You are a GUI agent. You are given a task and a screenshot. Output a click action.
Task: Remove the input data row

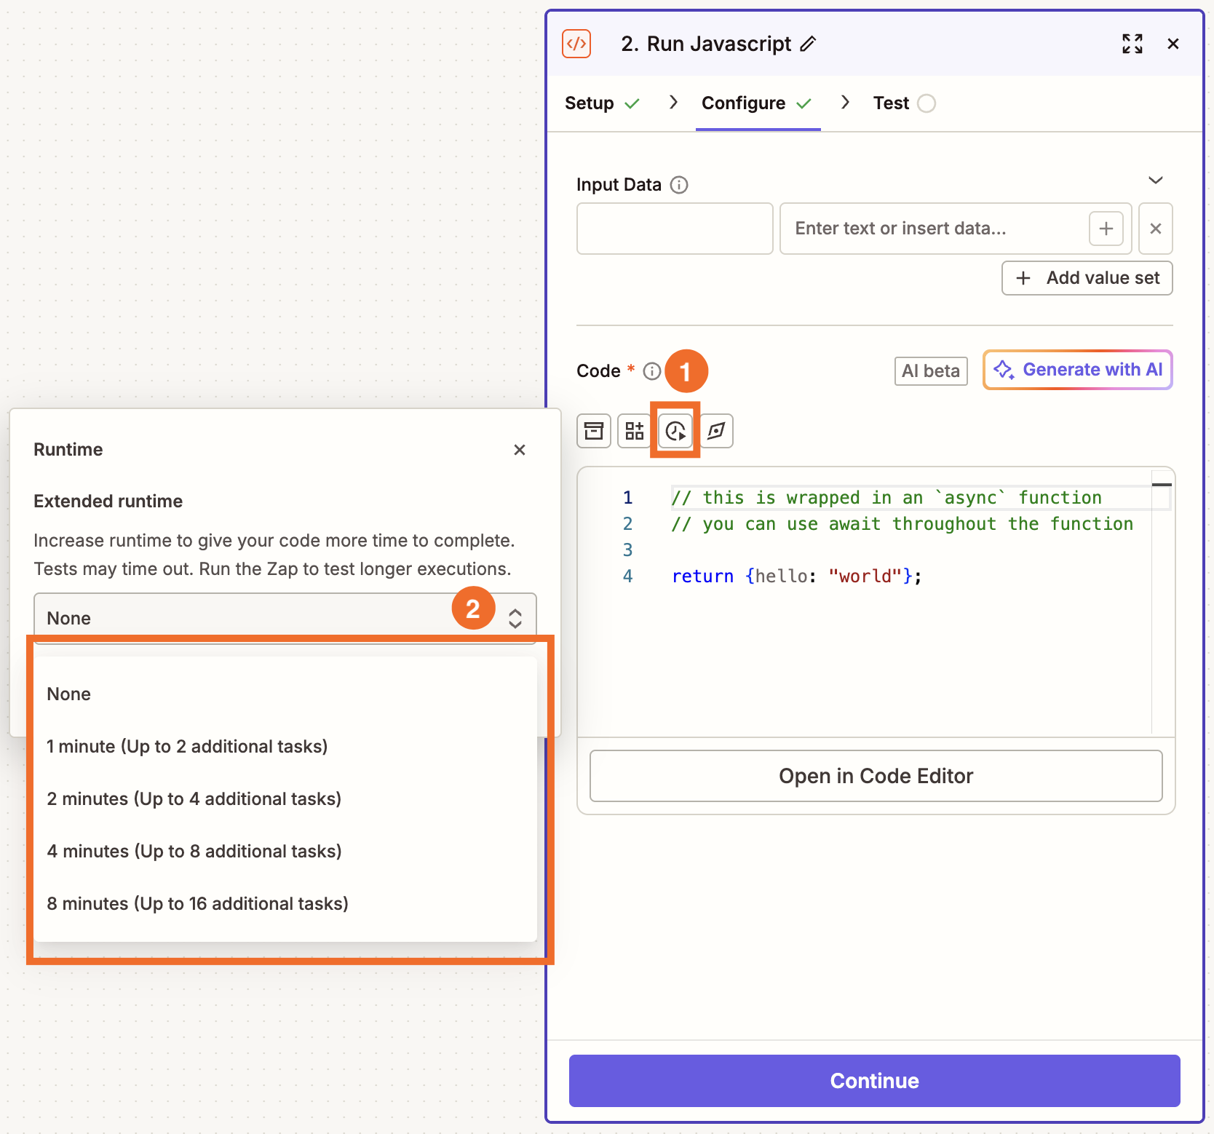1156,229
